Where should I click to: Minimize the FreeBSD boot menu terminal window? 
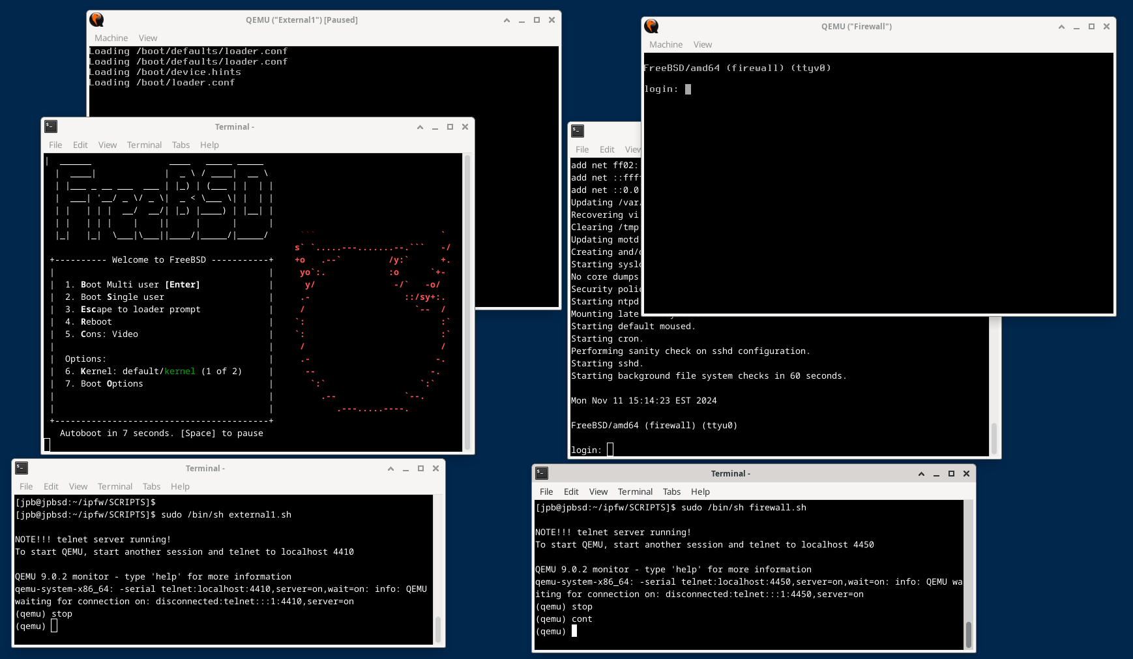coord(435,127)
